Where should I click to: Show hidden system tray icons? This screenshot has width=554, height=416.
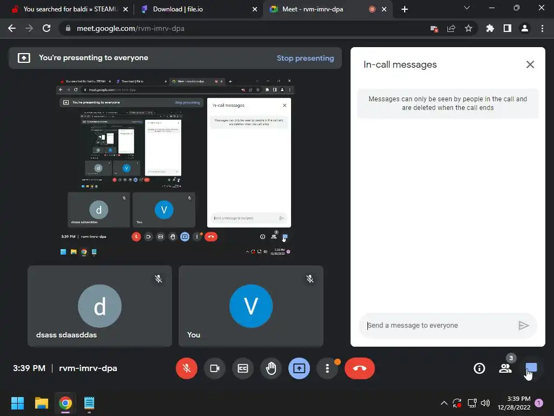444,403
